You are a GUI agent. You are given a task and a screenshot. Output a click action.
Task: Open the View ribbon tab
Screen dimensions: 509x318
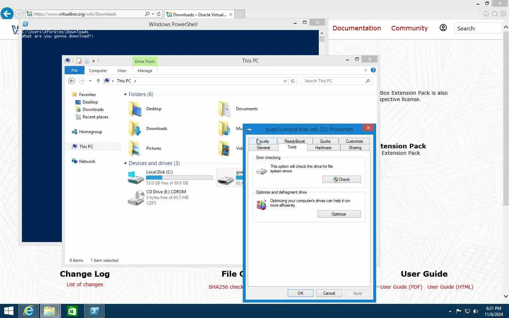[x=122, y=71]
